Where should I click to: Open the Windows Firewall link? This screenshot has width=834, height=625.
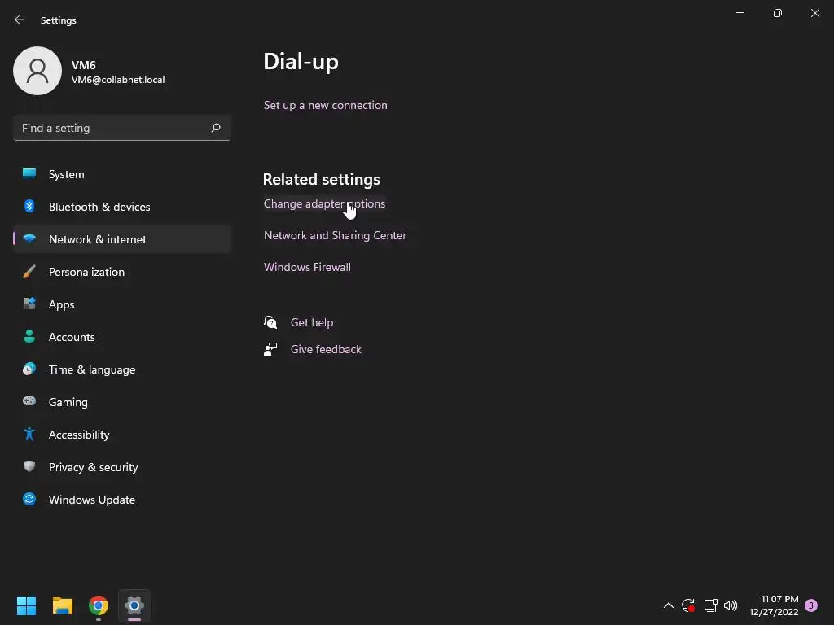click(x=307, y=267)
